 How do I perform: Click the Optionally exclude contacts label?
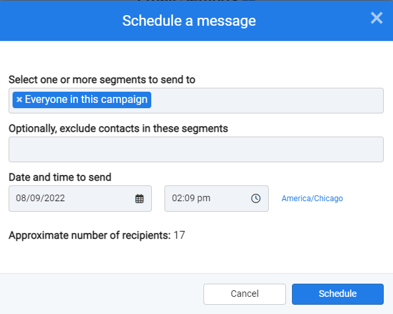pyautogui.click(x=118, y=129)
